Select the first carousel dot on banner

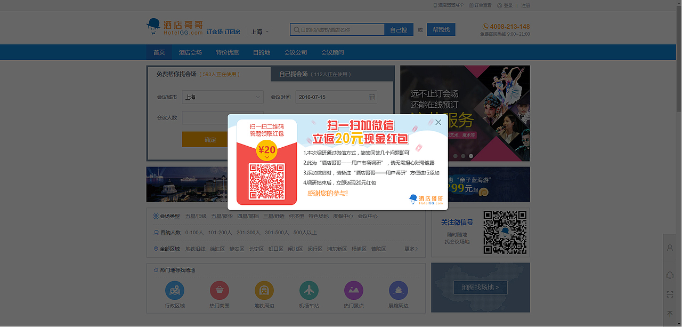click(x=456, y=156)
